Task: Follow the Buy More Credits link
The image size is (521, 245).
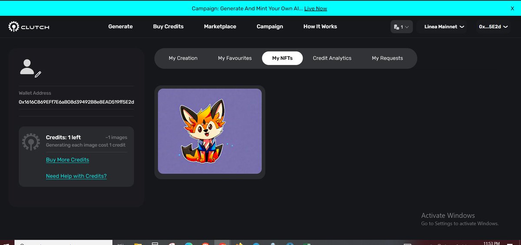Action: point(67,160)
